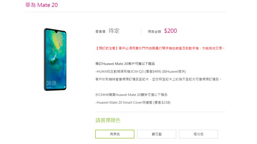This screenshot has height=144, width=257.
Task: Click the teardrop notch on phone image
Action: tap(57, 32)
